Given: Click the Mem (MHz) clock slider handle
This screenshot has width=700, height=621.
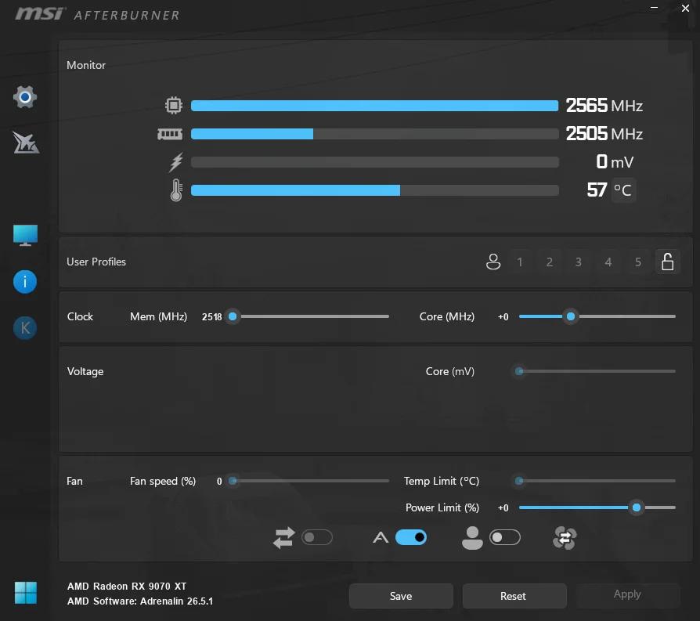Looking at the screenshot, I should [233, 316].
